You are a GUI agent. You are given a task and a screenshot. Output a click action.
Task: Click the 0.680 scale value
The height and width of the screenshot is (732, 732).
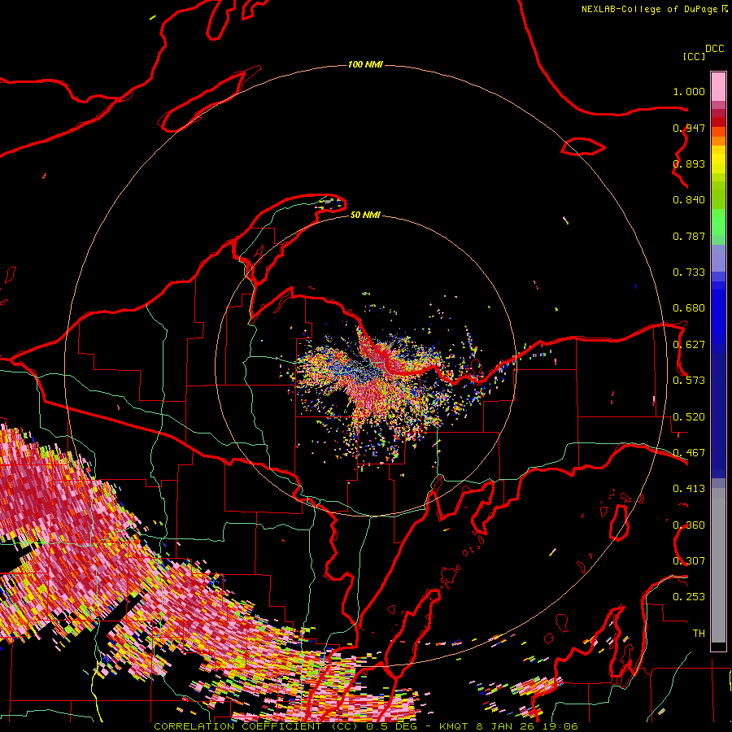click(689, 308)
